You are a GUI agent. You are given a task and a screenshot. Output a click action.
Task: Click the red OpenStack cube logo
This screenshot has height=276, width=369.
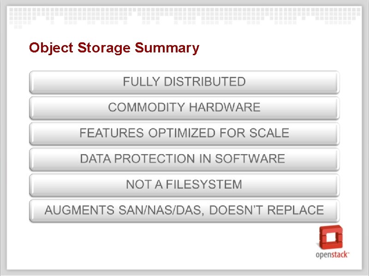tap(331, 237)
